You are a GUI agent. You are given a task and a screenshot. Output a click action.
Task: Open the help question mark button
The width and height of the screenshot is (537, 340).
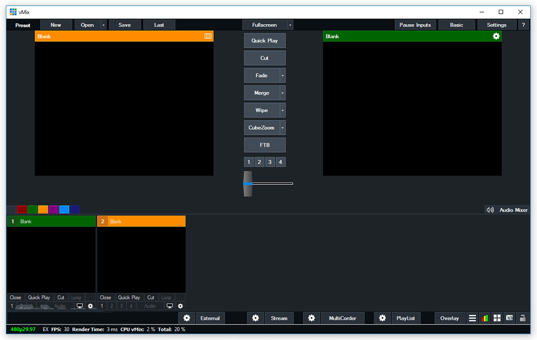[523, 25]
